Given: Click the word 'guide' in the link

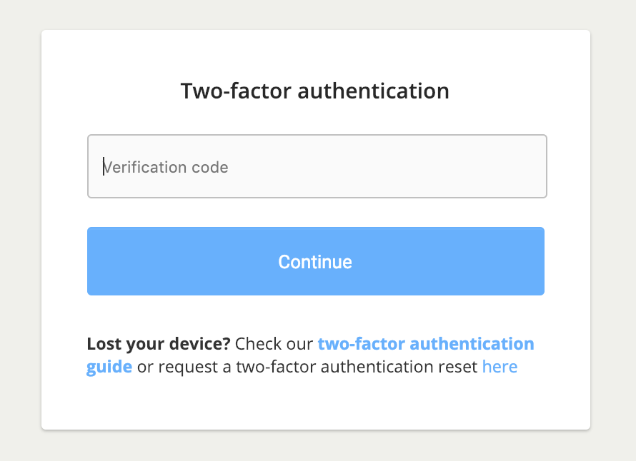Looking at the screenshot, I should pos(109,367).
